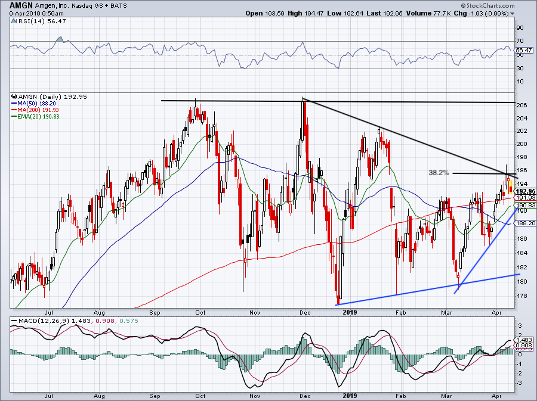Click the RSI 30 oversold level label
537x401 pixels.
tap(520, 68)
